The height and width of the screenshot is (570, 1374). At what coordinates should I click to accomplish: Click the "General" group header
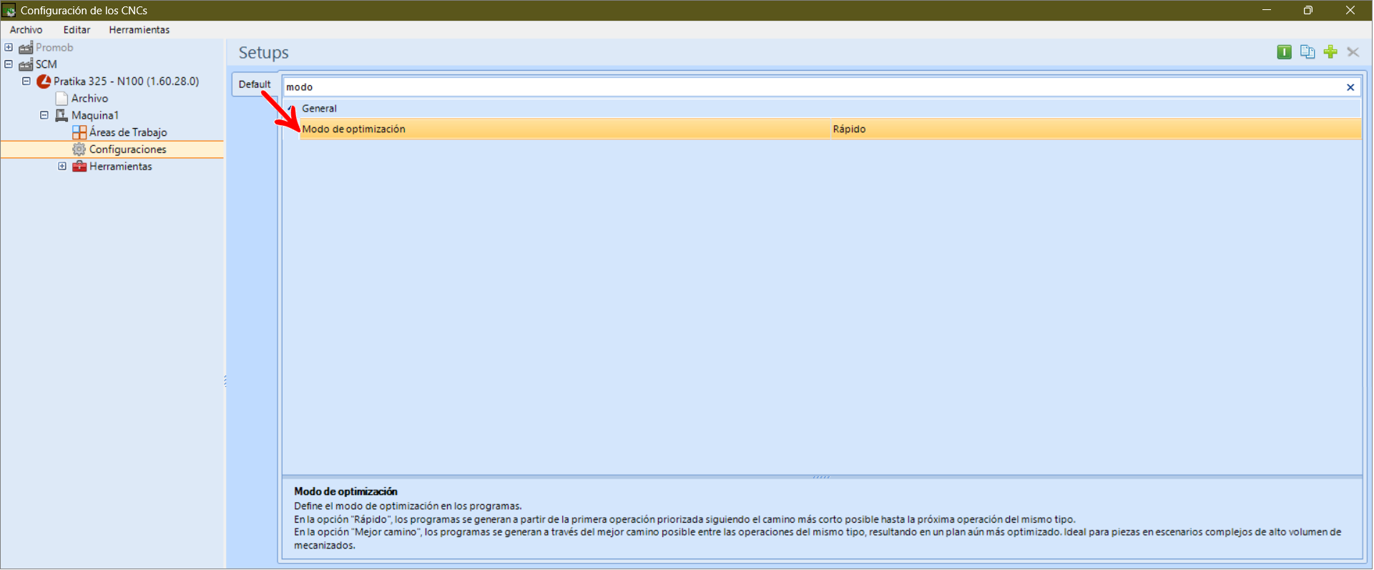pos(823,109)
